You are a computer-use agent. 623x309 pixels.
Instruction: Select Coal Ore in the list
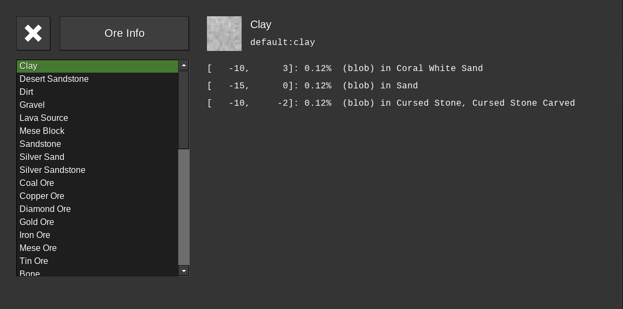37,183
